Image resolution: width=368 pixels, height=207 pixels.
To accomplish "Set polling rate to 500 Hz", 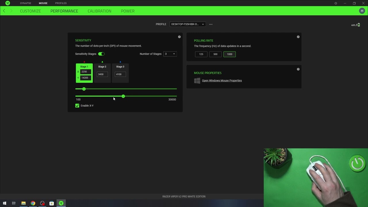I will [215, 54].
